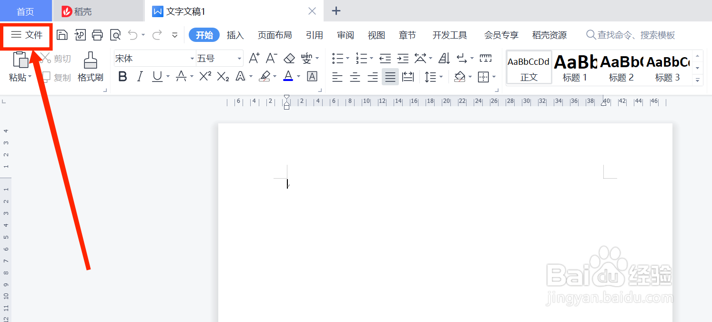Image resolution: width=712 pixels, height=322 pixels.
Task: Switch to the 插入 ribbon tab
Action: tap(235, 35)
